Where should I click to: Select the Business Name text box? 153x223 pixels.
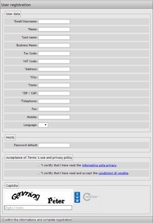[54, 45]
